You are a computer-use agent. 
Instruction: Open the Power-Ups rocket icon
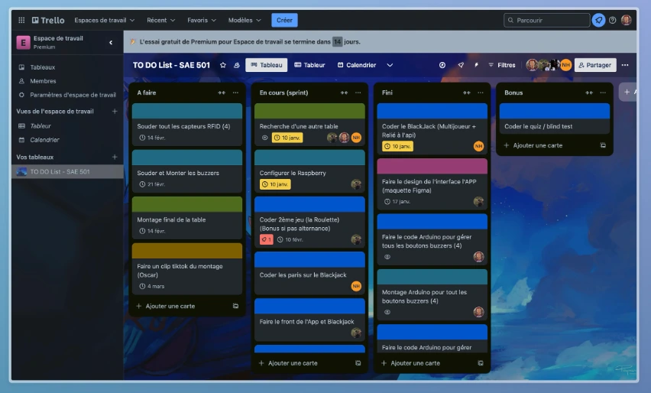pyautogui.click(x=461, y=65)
